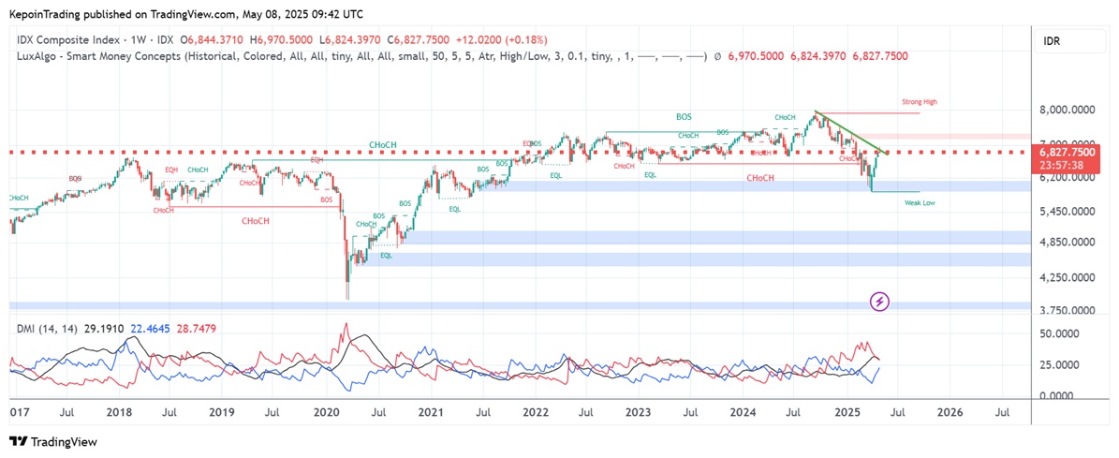Click the lowest blue demand zone band
Screen dimensions: 1119x458
point(468,305)
